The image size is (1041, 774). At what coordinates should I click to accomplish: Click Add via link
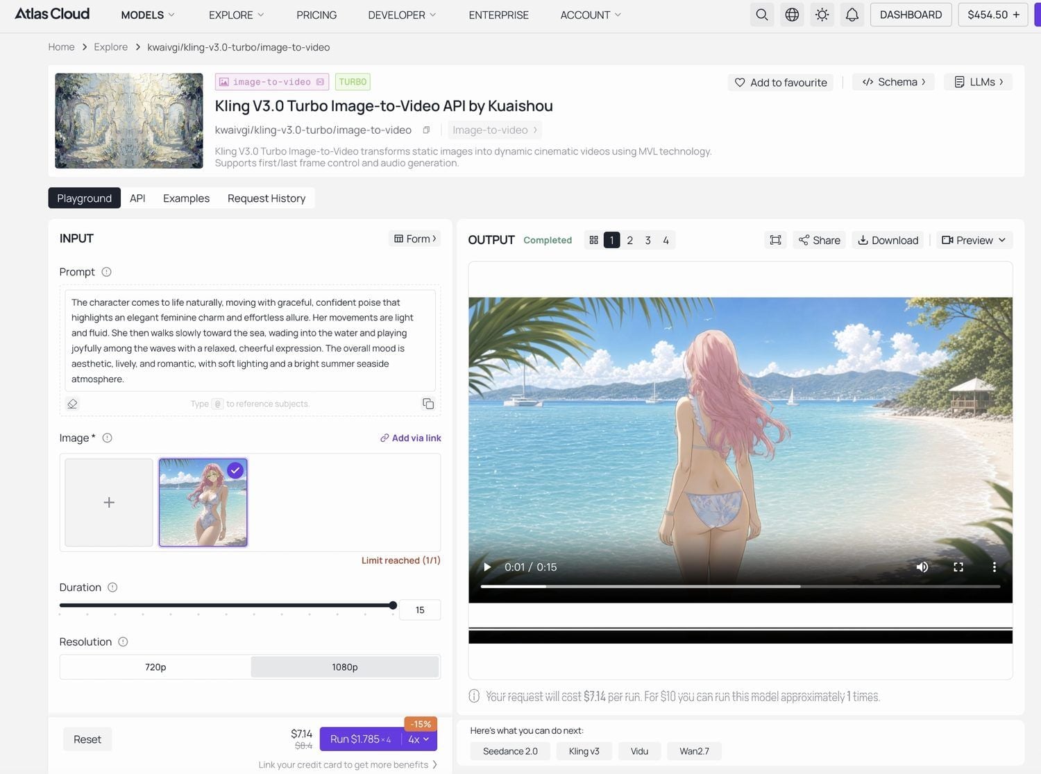pos(410,438)
